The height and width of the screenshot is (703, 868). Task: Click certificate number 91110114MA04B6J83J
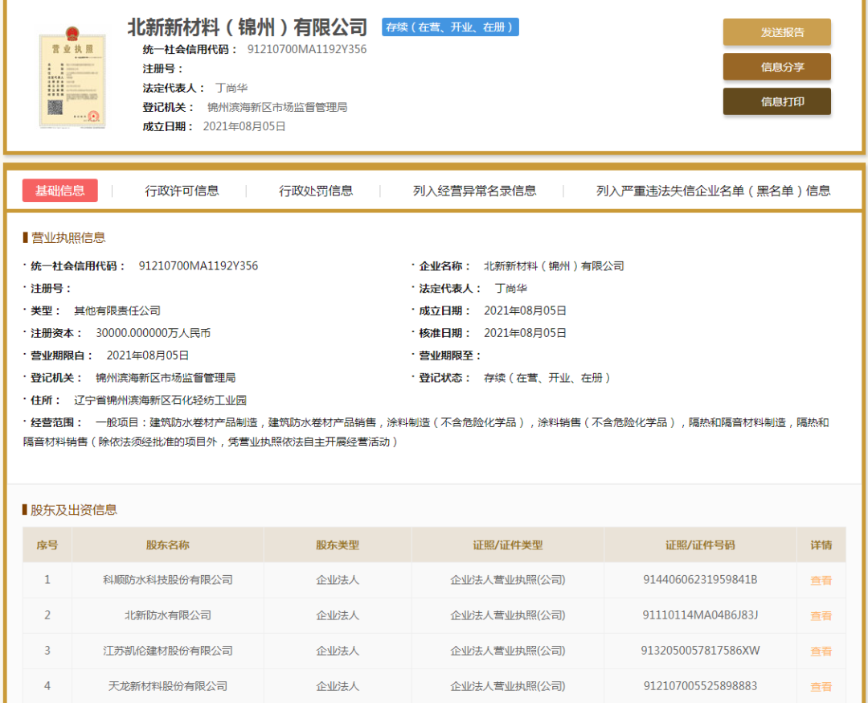coord(700,615)
